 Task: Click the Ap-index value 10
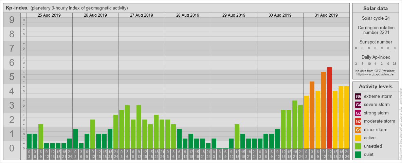[x=369, y=64]
